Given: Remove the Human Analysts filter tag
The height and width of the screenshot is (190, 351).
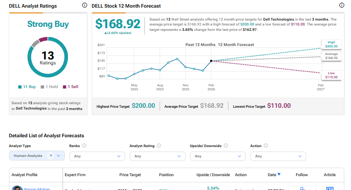Looking at the screenshot, I should pos(51,156).
